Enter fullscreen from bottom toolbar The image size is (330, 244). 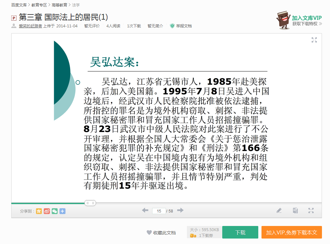311,211
